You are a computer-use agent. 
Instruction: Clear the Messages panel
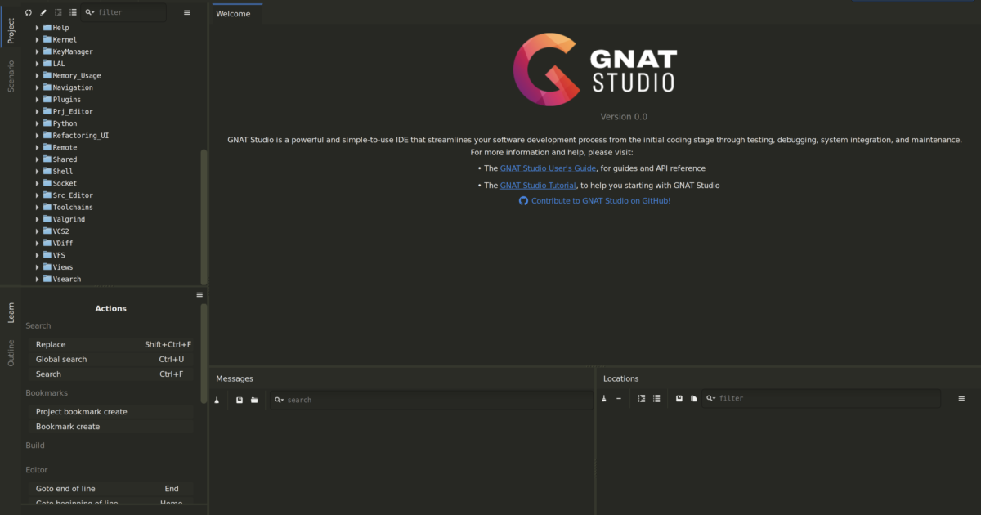[217, 400]
